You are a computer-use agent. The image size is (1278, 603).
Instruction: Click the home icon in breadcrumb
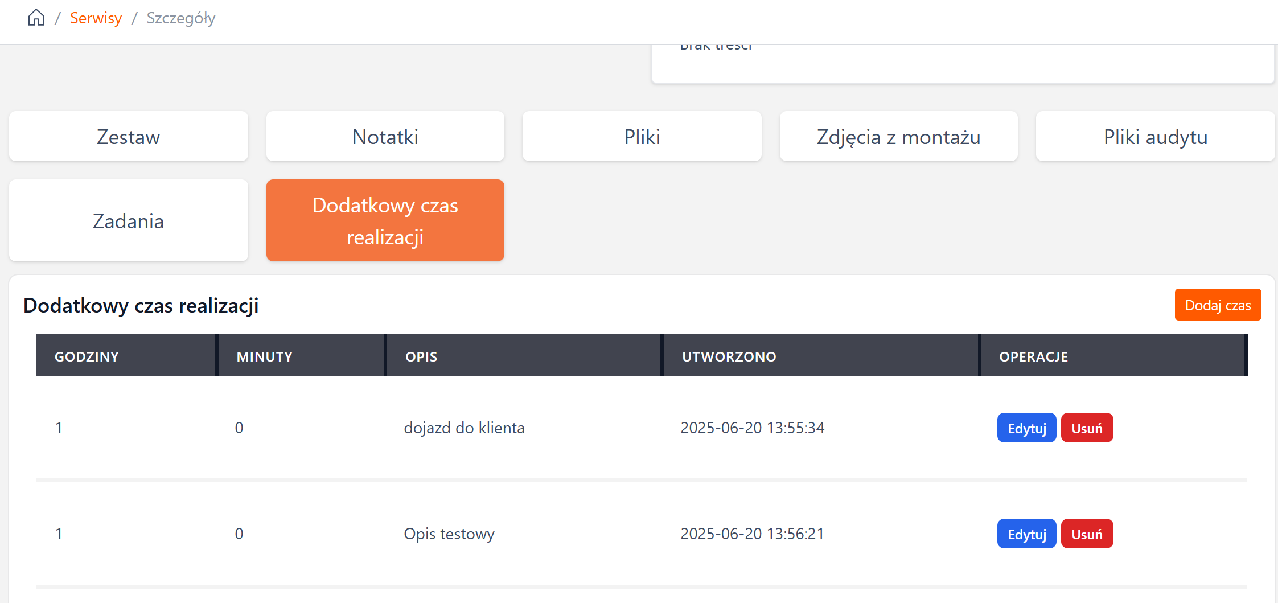tap(36, 18)
